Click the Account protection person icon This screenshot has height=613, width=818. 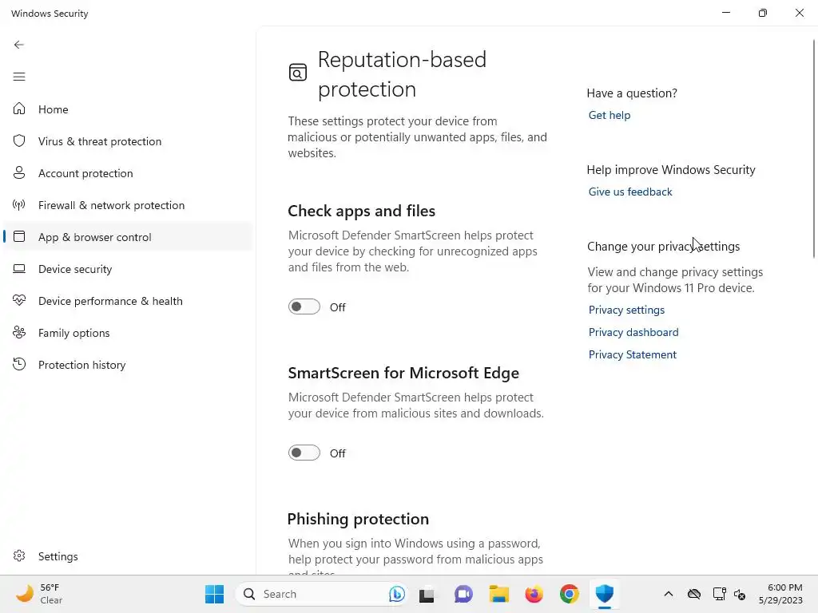click(20, 173)
